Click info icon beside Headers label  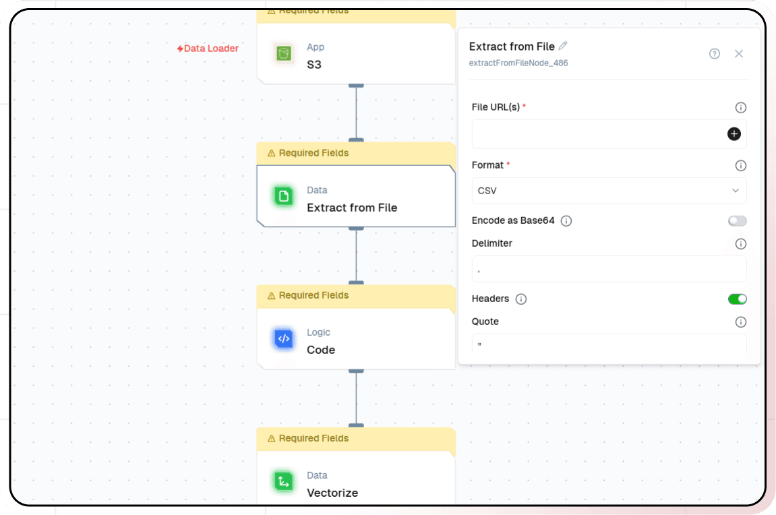521,299
